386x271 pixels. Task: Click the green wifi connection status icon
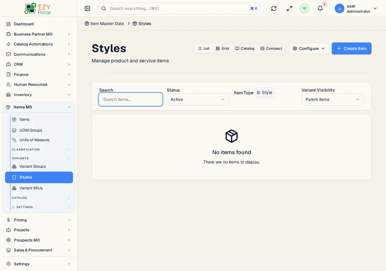[x=305, y=8]
